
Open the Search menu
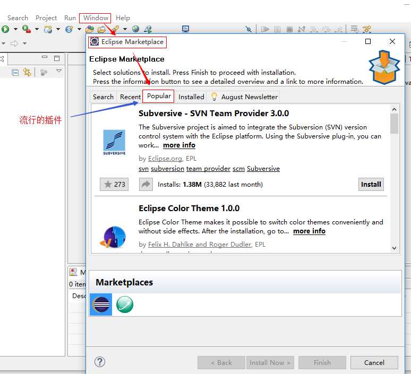(x=18, y=18)
